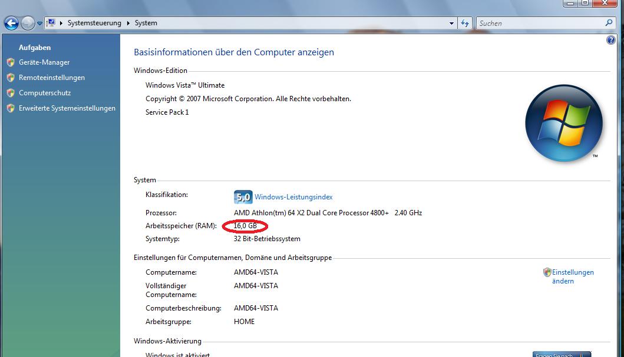Open help with the question mark icon
Screen dimensions: 624x357
(611, 40)
